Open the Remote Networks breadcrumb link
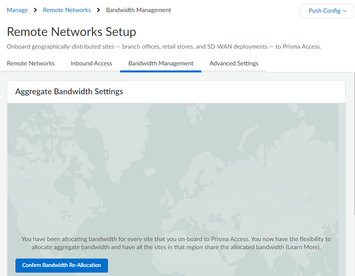The image size is (355, 276). (67, 10)
